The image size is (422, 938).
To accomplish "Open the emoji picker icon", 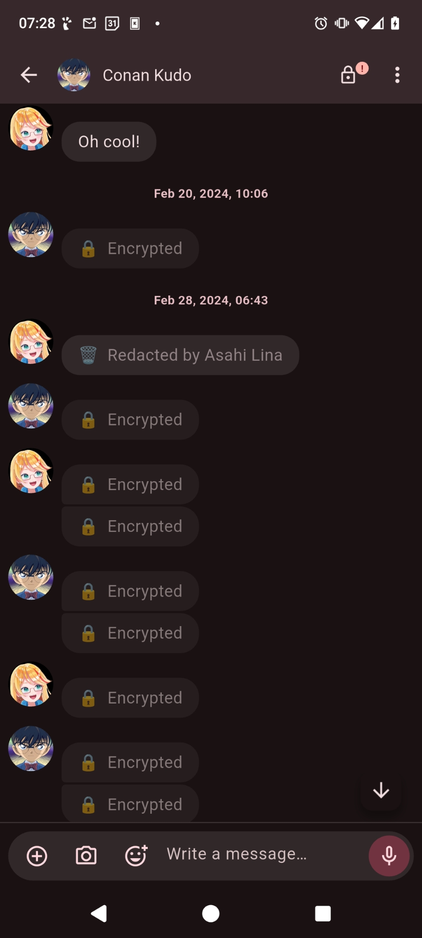I will tap(136, 856).
